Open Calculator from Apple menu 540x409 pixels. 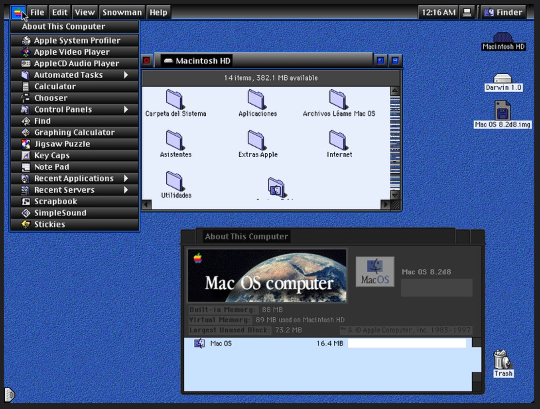[x=75, y=87]
